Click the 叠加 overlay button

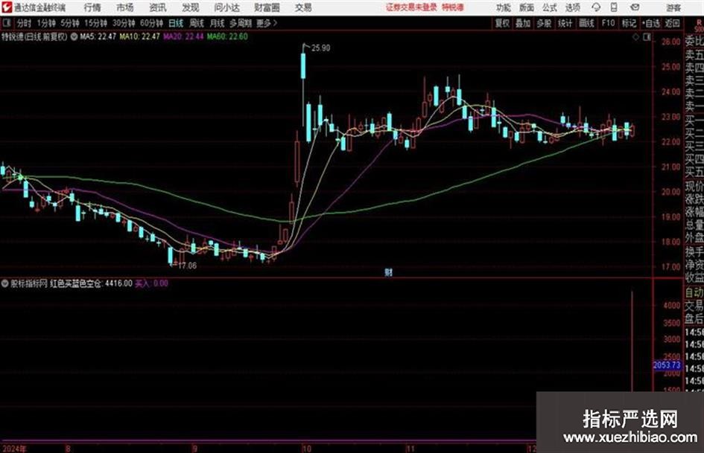pyautogui.click(x=523, y=23)
